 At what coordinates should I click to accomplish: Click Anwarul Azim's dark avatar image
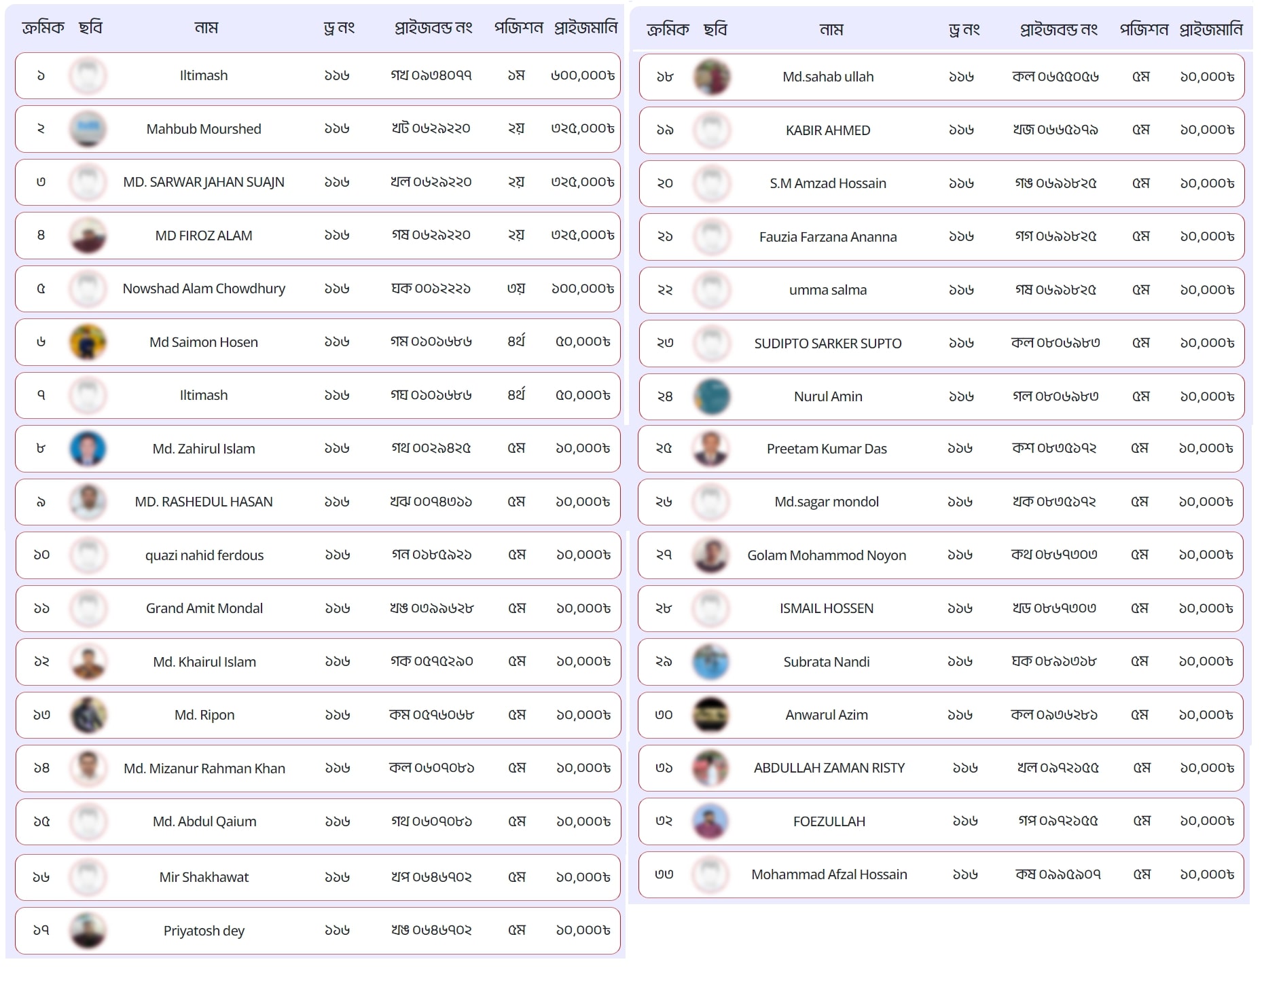710,715
